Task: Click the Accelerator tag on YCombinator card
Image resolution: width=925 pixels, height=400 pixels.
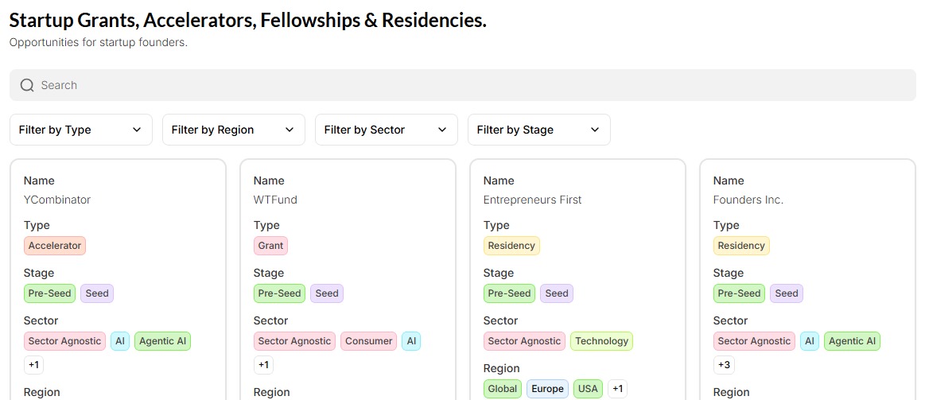Action: click(55, 246)
